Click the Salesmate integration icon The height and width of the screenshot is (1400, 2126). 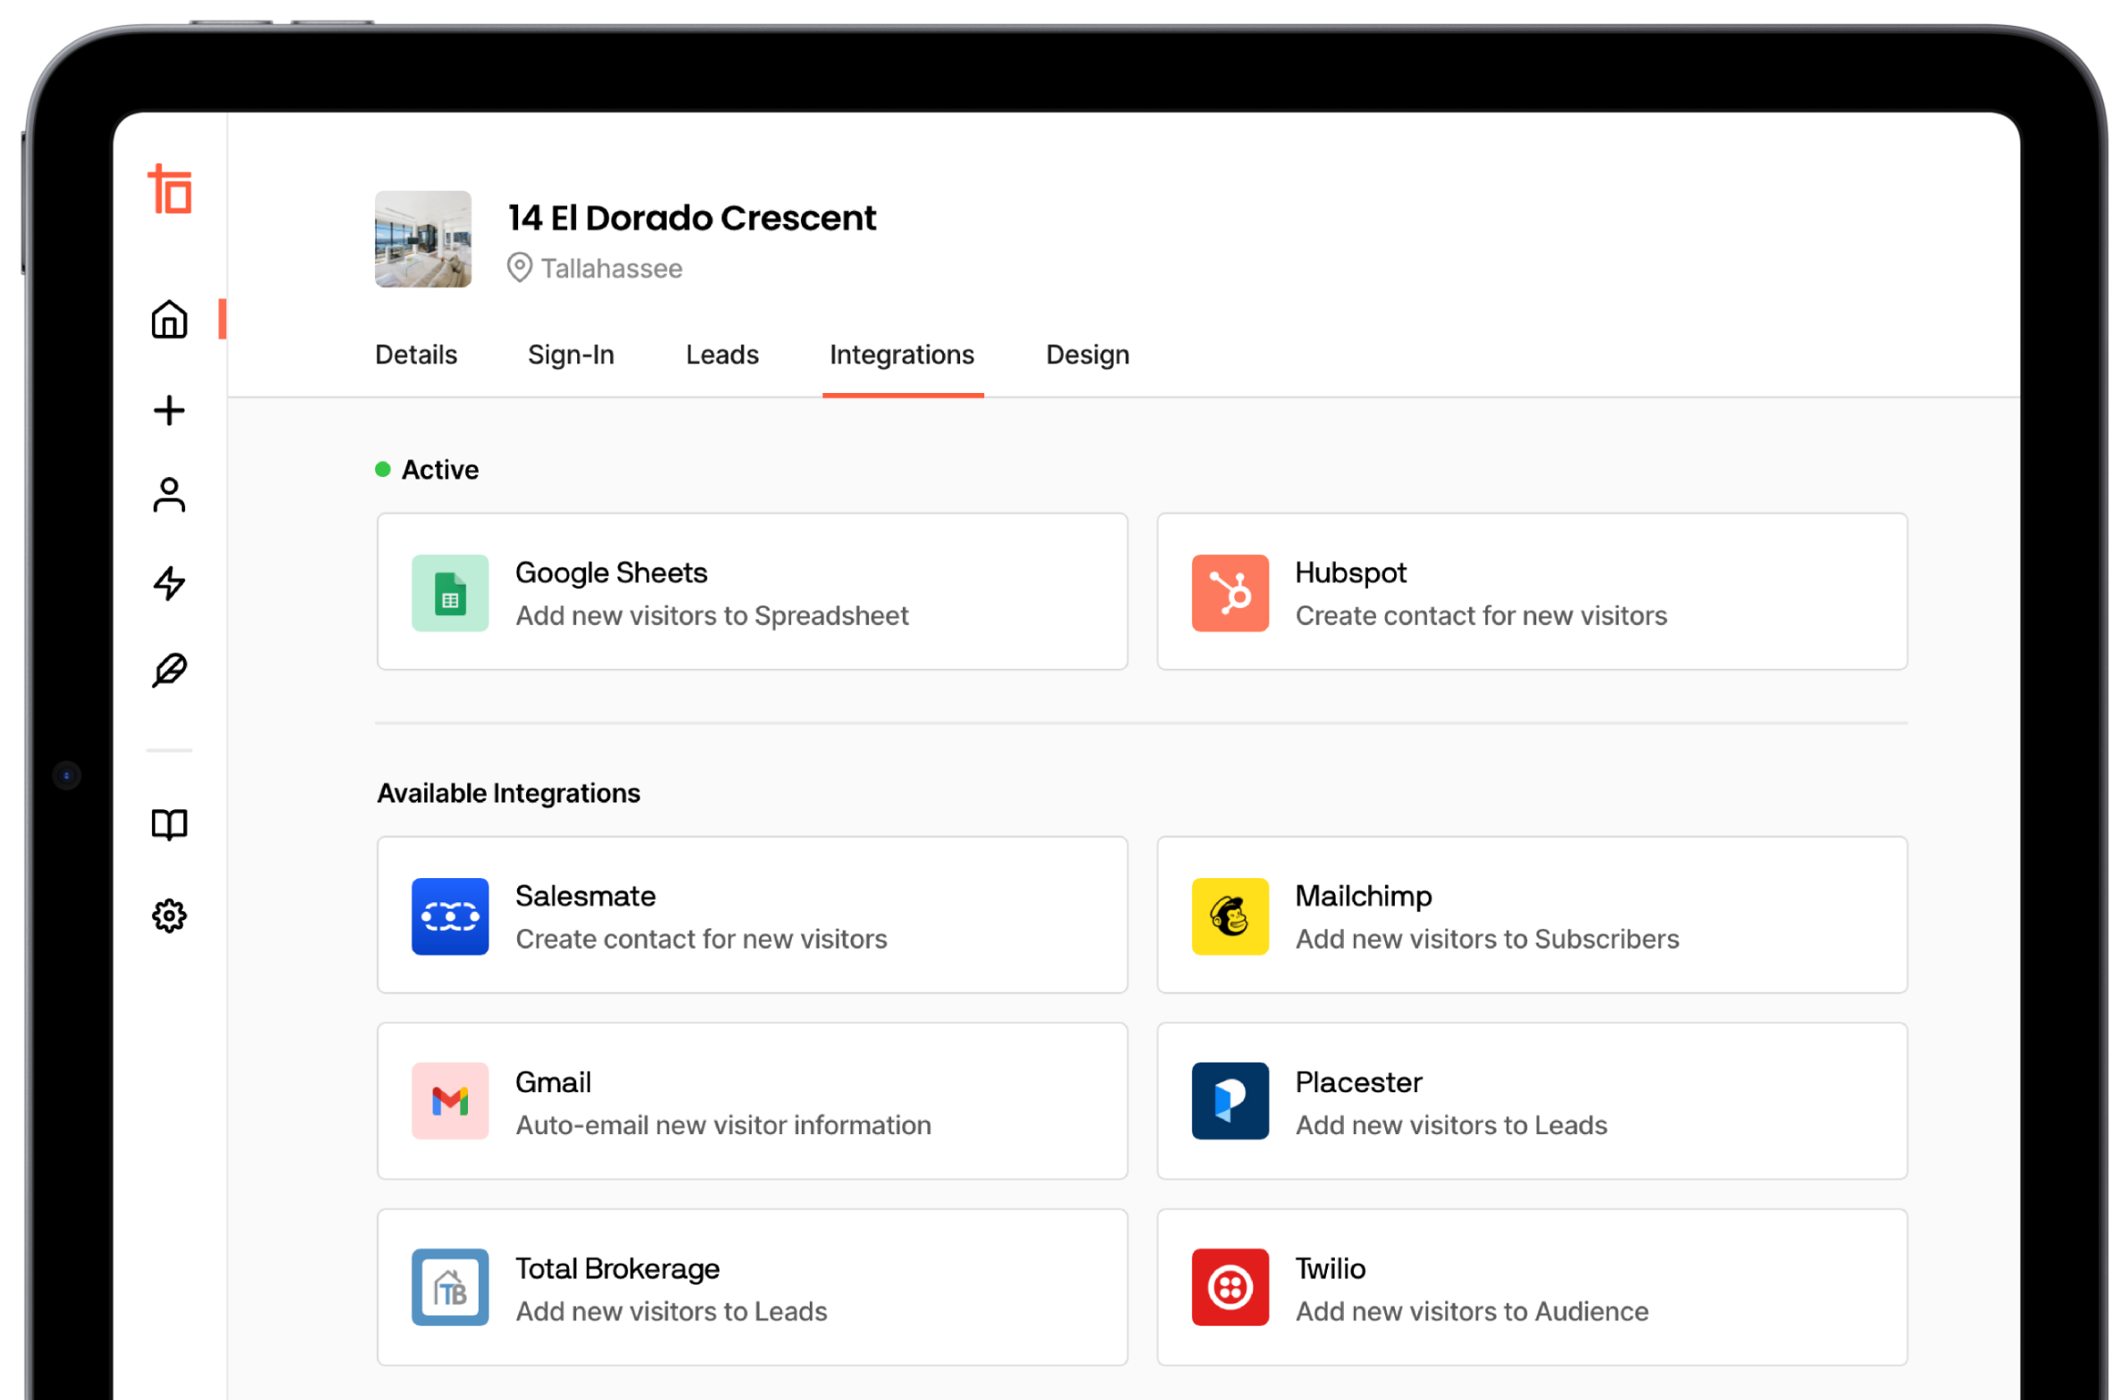click(450, 914)
